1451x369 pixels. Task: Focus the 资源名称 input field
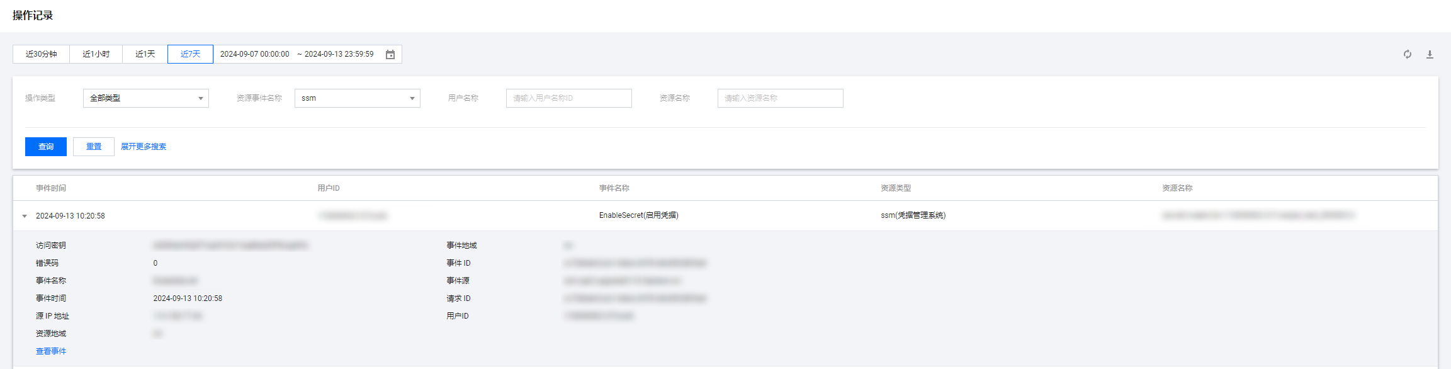[781, 98]
